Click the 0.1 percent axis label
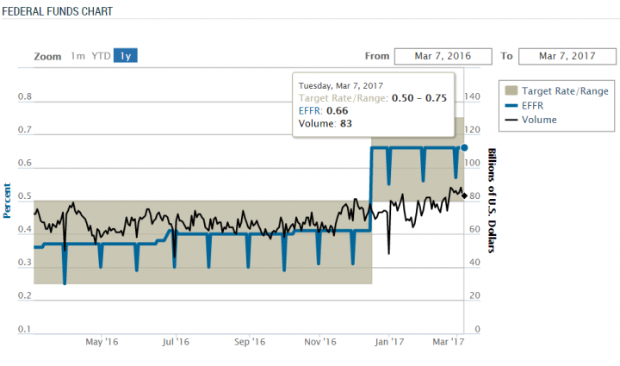This screenshot has height=366, width=620. [24, 329]
